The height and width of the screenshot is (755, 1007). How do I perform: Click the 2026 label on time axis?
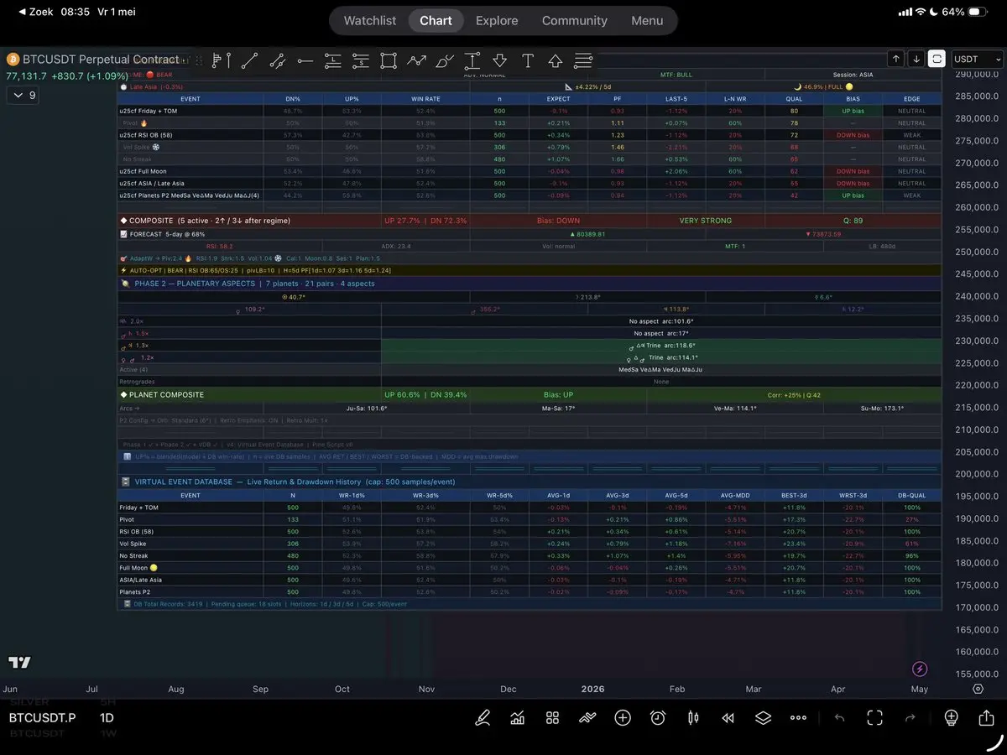coord(594,689)
